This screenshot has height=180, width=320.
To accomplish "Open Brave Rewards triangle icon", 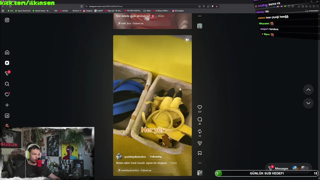I will (x=217, y=6).
